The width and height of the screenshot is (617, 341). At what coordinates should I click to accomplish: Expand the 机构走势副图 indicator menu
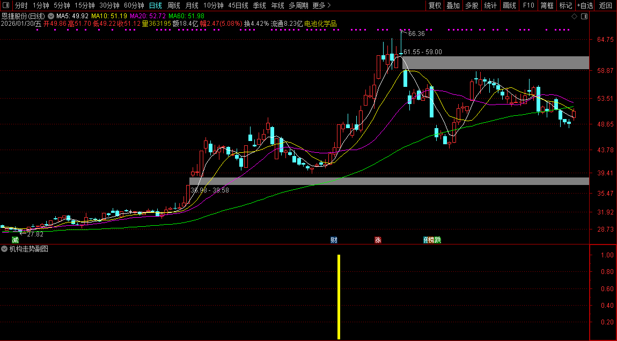click(4, 249)
